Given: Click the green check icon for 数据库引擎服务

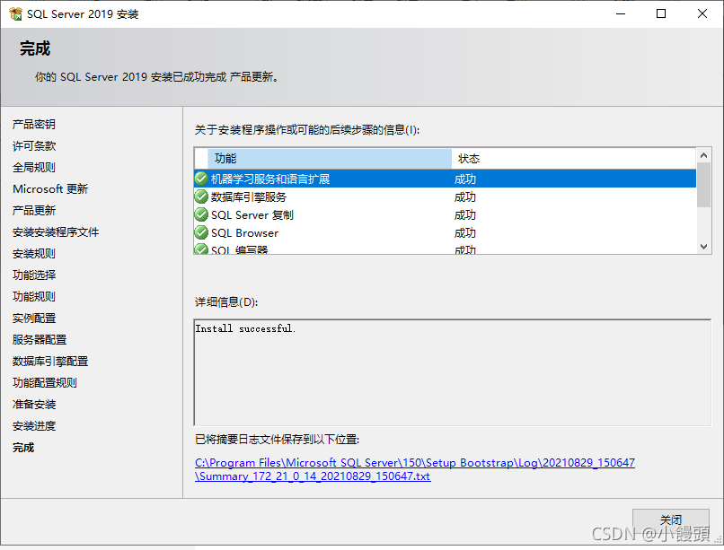Looking at the screenshot, I should pos(201,196).
